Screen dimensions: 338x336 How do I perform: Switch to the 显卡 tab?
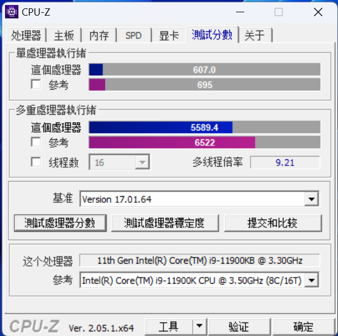point(169,35)
